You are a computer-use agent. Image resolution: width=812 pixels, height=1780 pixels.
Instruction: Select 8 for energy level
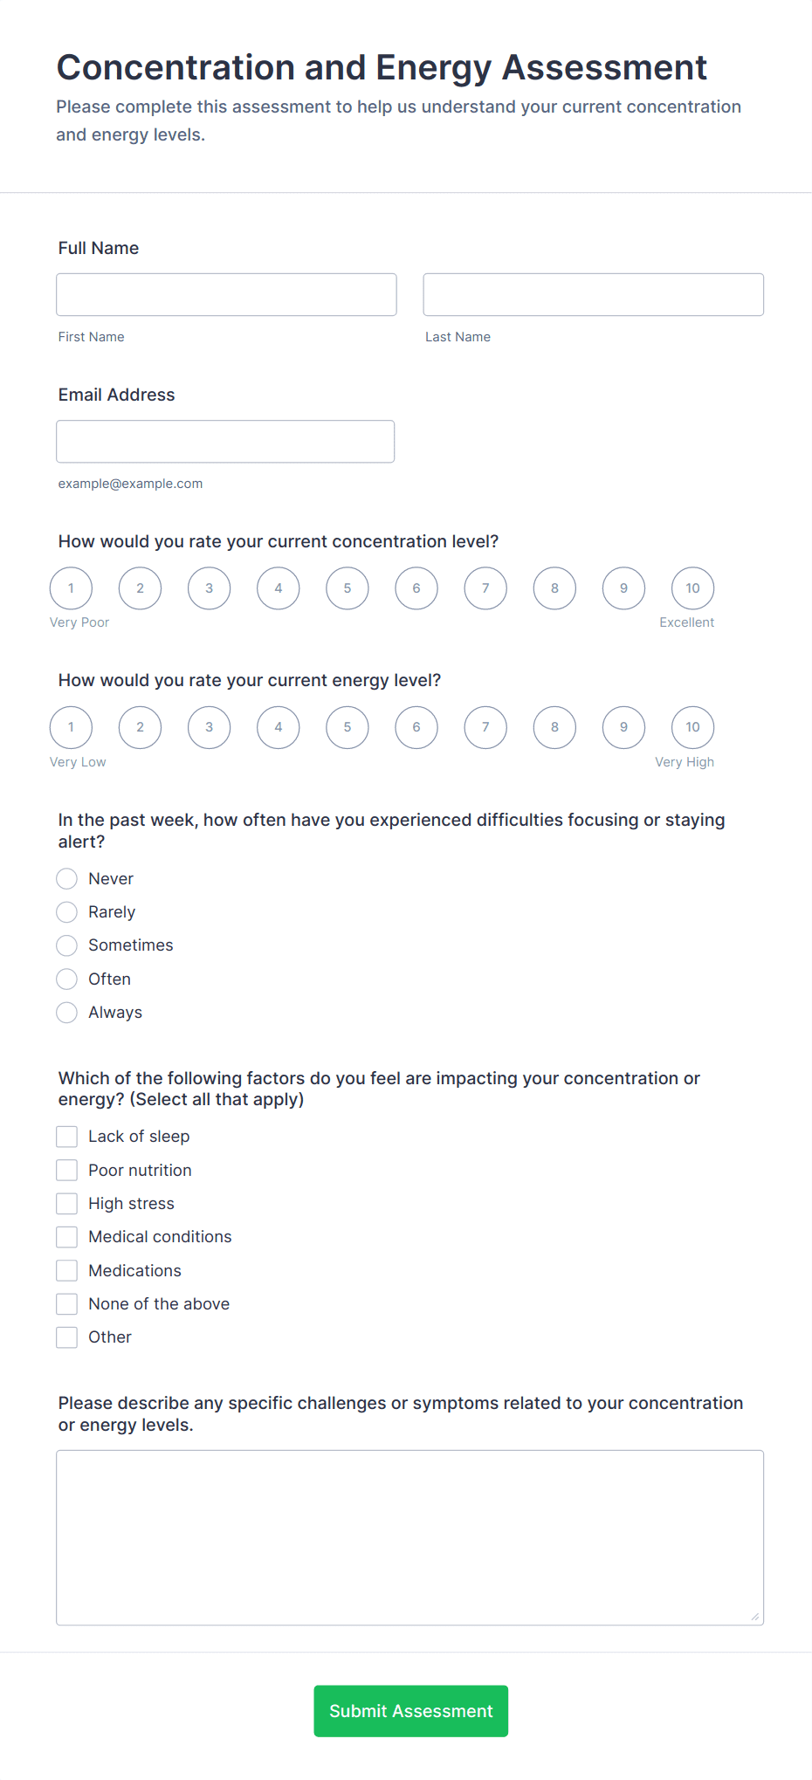(554, 727)
